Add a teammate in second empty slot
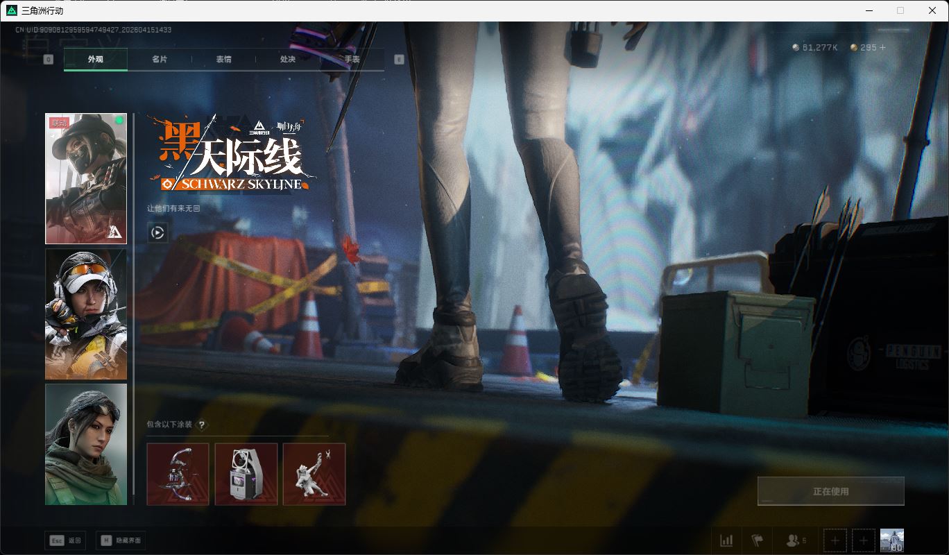 click(863, 540)
